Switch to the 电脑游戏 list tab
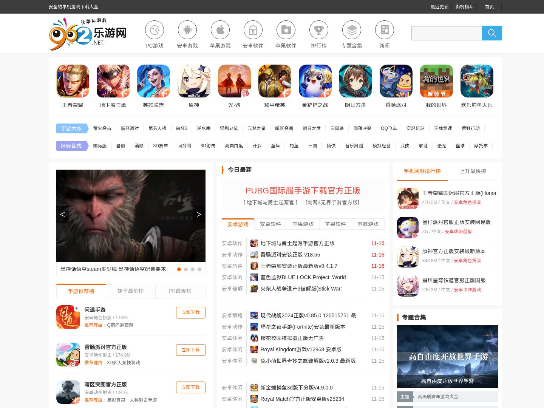The height and width of the screenshot is (408, 544). tap(368, 224)
